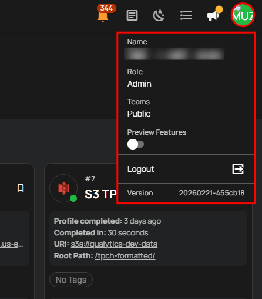Click the Preview Features label
This screenshot has width=262, height=299.
click(157, 132)
